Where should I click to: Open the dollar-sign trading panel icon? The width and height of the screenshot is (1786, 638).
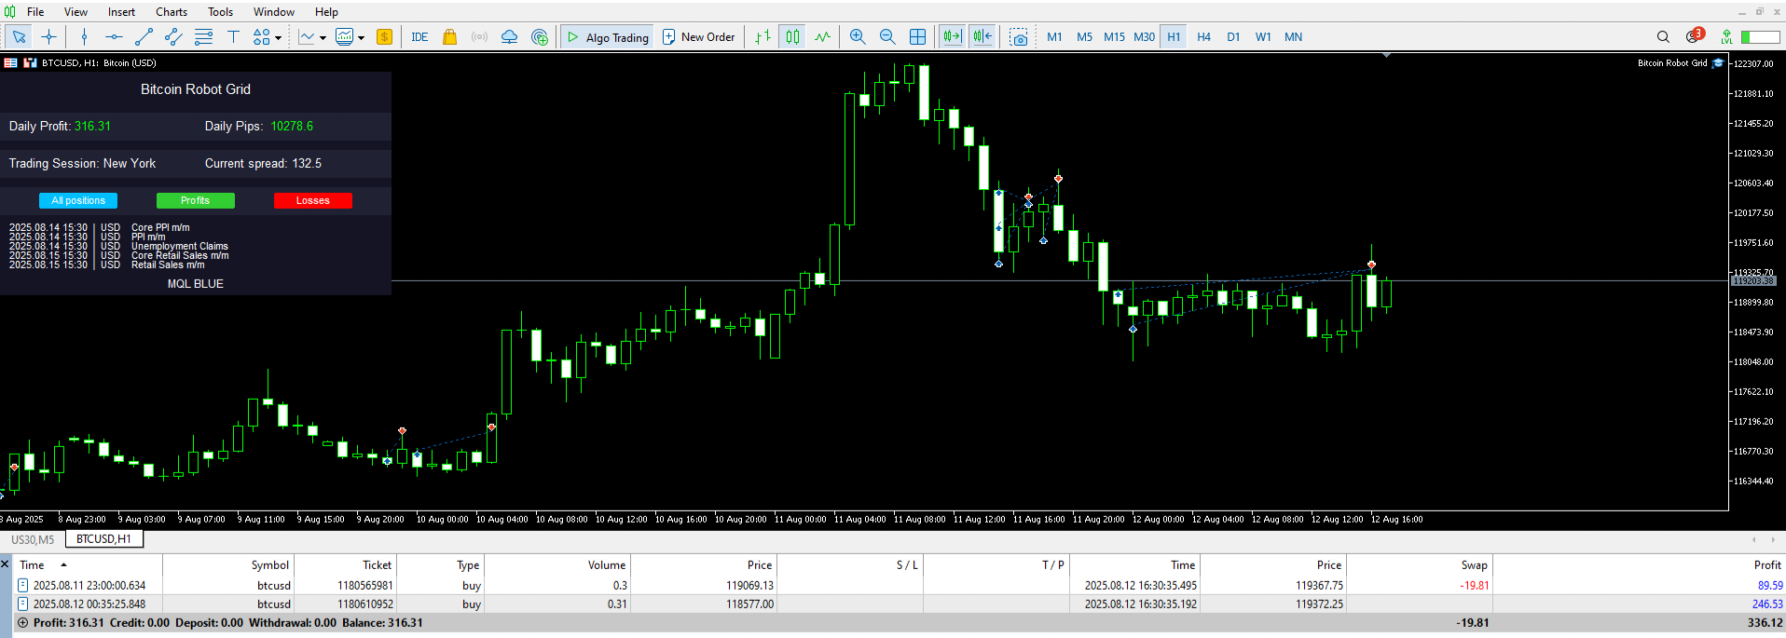[384, 37]
